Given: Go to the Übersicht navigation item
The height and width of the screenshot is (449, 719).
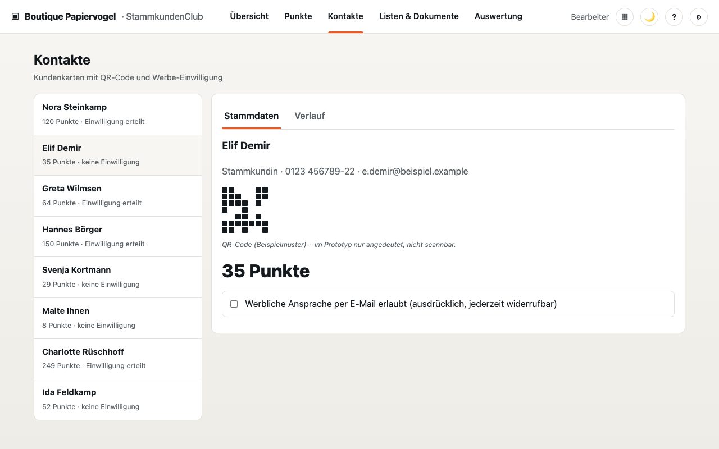Looking at the screenshot, I should click(x=249, y=16).
